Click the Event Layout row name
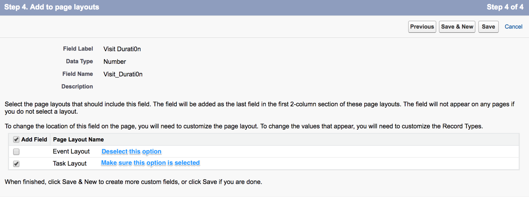 click(71, 152)
